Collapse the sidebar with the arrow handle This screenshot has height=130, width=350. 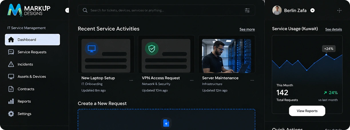point(67,10)
